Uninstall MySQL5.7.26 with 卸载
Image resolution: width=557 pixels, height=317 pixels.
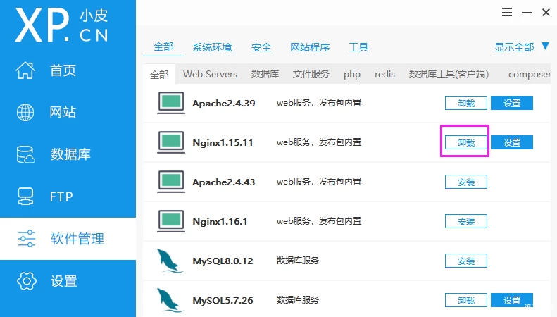[466, 300]
